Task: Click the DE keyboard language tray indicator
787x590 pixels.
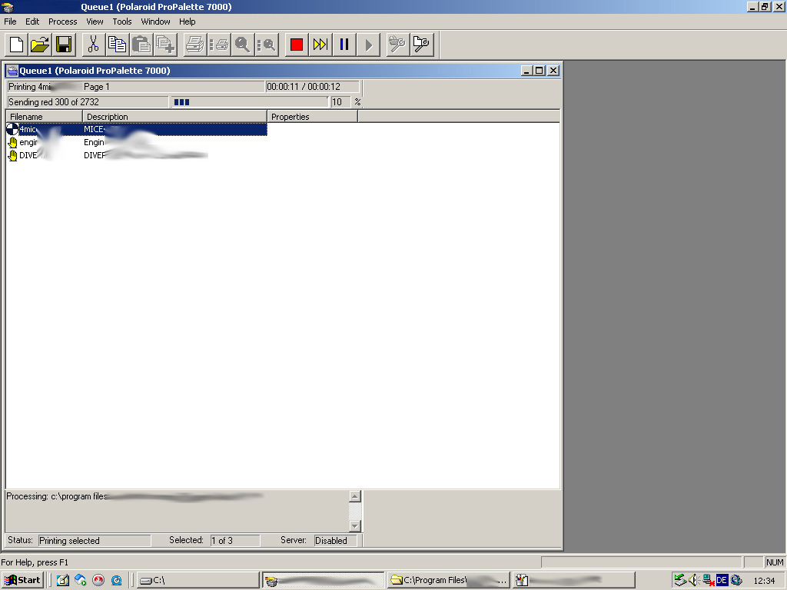Action: 722,580
